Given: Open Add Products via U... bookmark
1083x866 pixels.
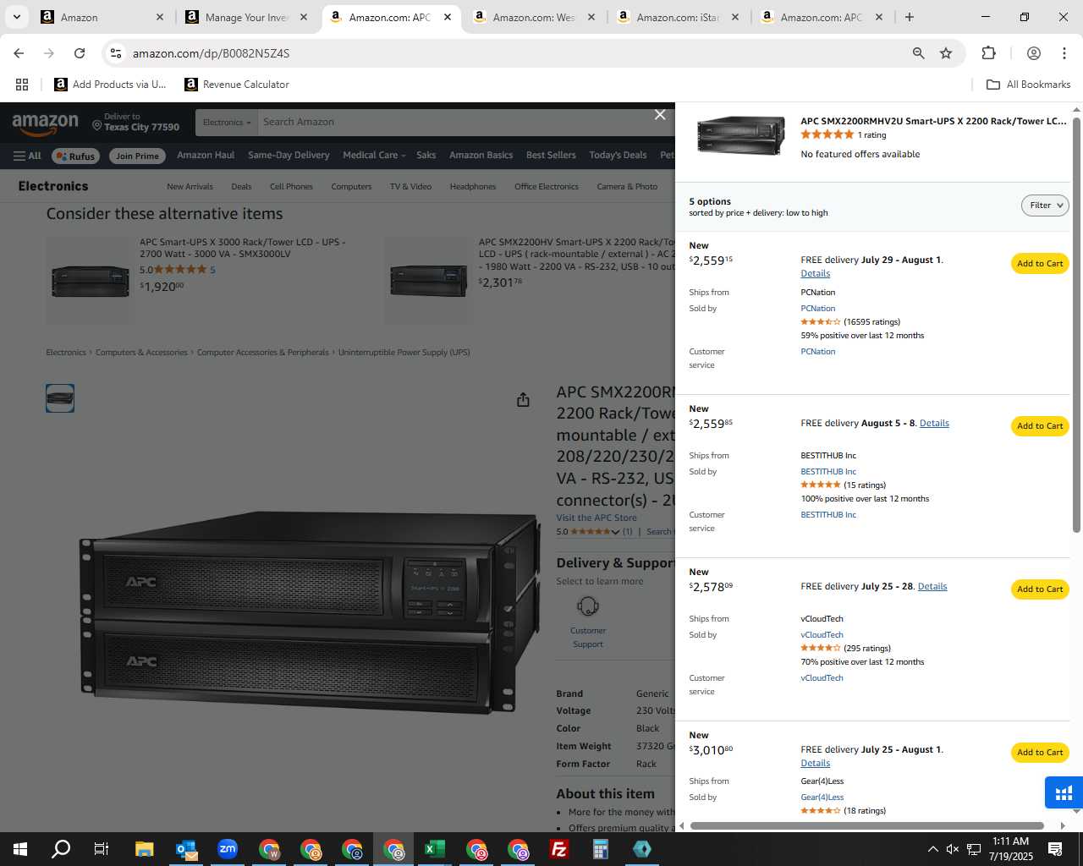Looking at the screenshot, I should click(110, 85).
